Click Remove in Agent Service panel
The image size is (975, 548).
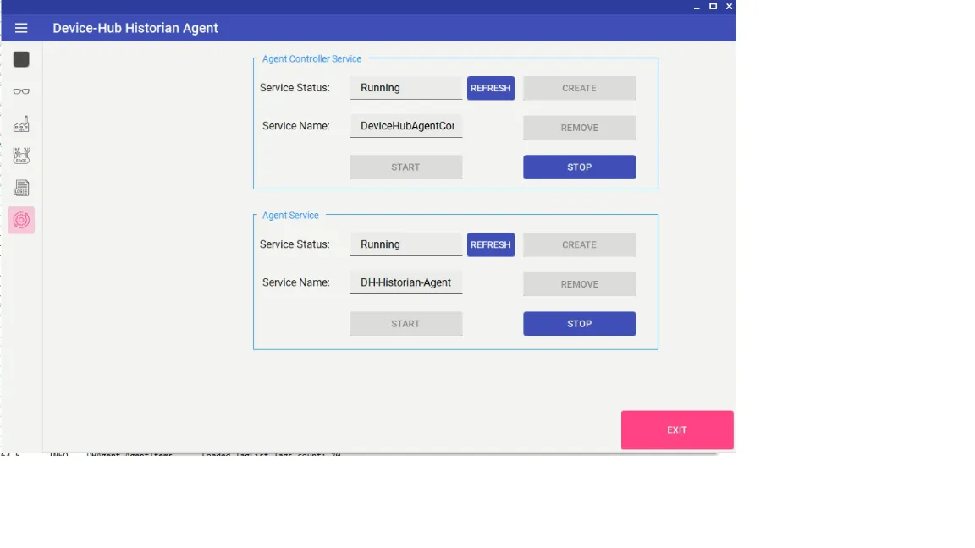click(x=579, y=284)
